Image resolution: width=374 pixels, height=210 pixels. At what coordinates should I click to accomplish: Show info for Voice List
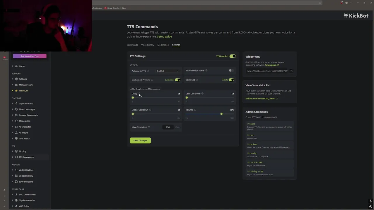point(197,80)
